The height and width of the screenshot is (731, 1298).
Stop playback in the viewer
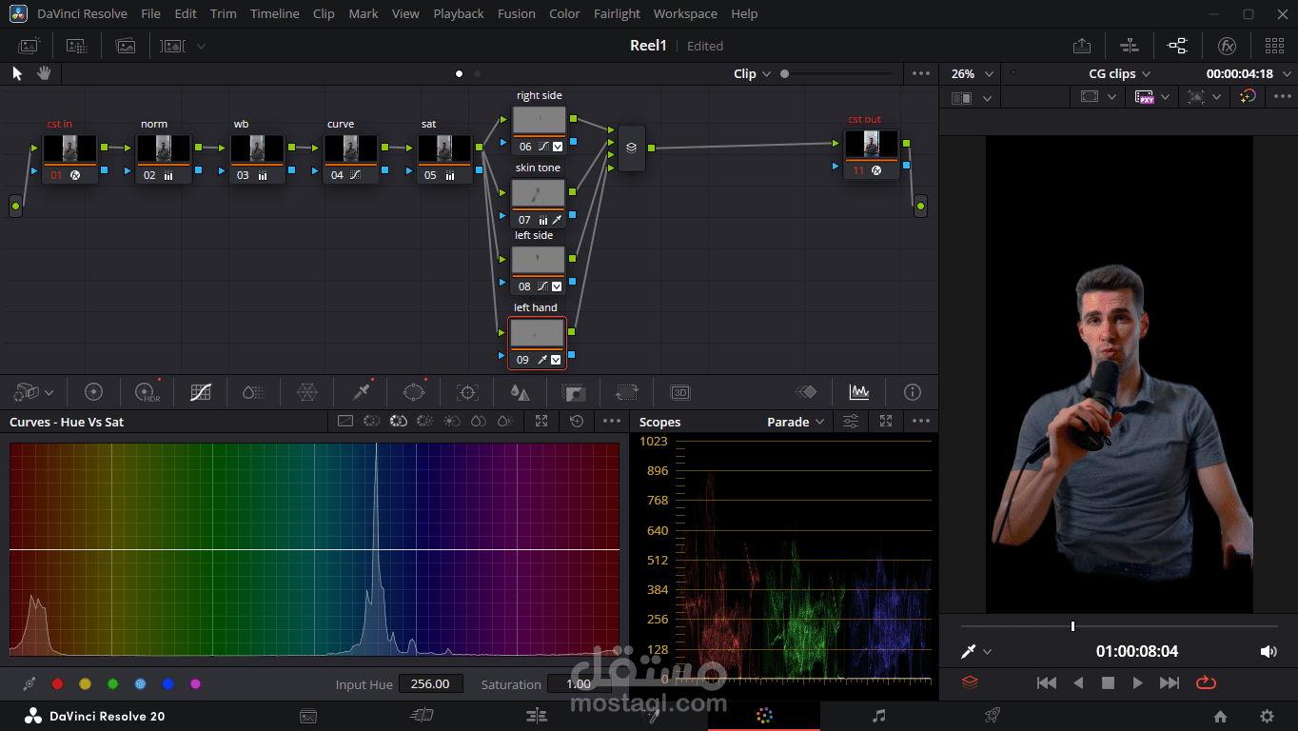click(x=1108, y=682)
